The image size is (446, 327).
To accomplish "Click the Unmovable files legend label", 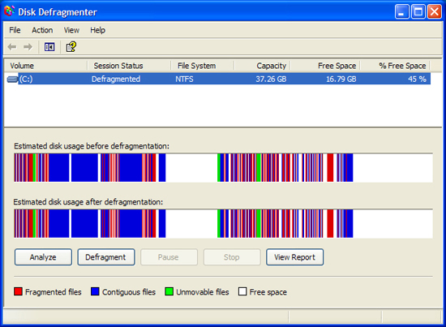I will click(x=203, y=292).
